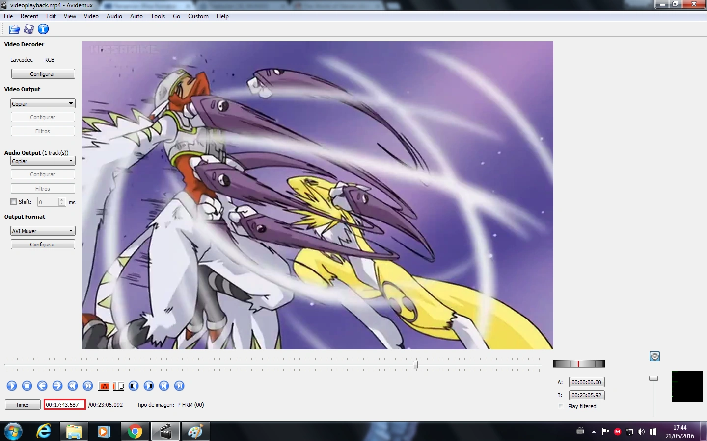Image resolution: width=707 pixels, height=441 pixels.
Task: Open the Tools menu
Action: [158, 16]
